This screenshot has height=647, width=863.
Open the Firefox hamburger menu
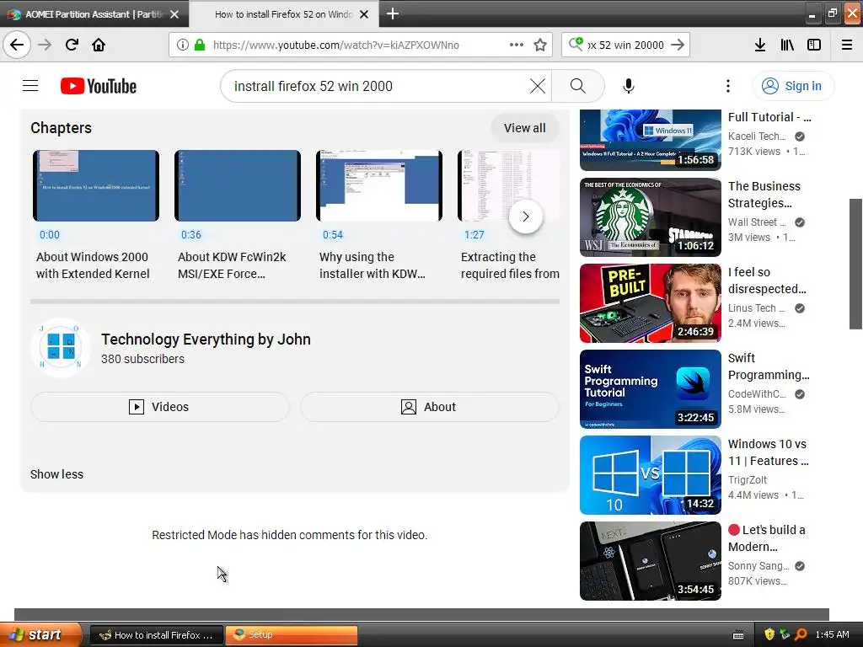(847, 45)
